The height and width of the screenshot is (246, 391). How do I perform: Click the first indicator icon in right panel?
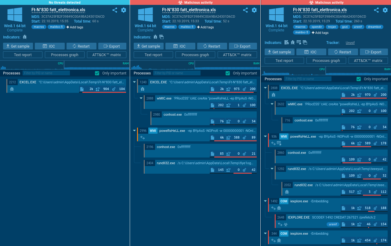tap(286, 42)
